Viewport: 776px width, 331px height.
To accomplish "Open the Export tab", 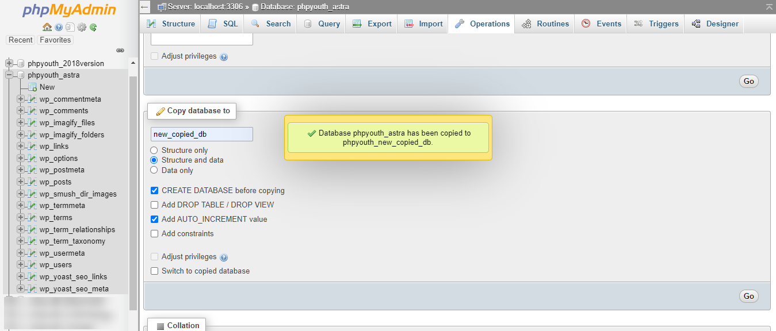I will [372, 24].
